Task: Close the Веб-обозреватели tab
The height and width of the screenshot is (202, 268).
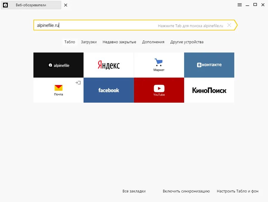Action: coord(66,5)
